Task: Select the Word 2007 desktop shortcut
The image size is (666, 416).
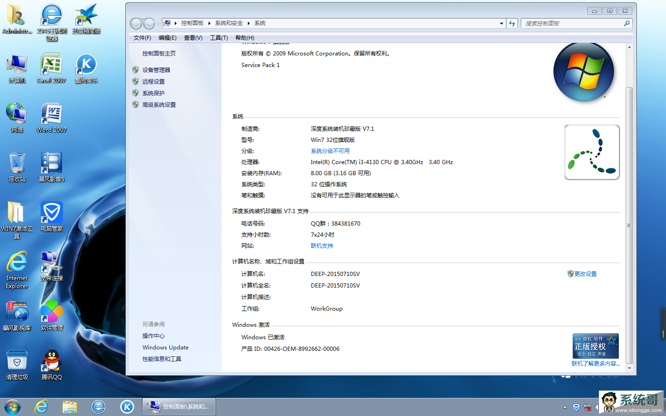Action: [x=52, y=118]
